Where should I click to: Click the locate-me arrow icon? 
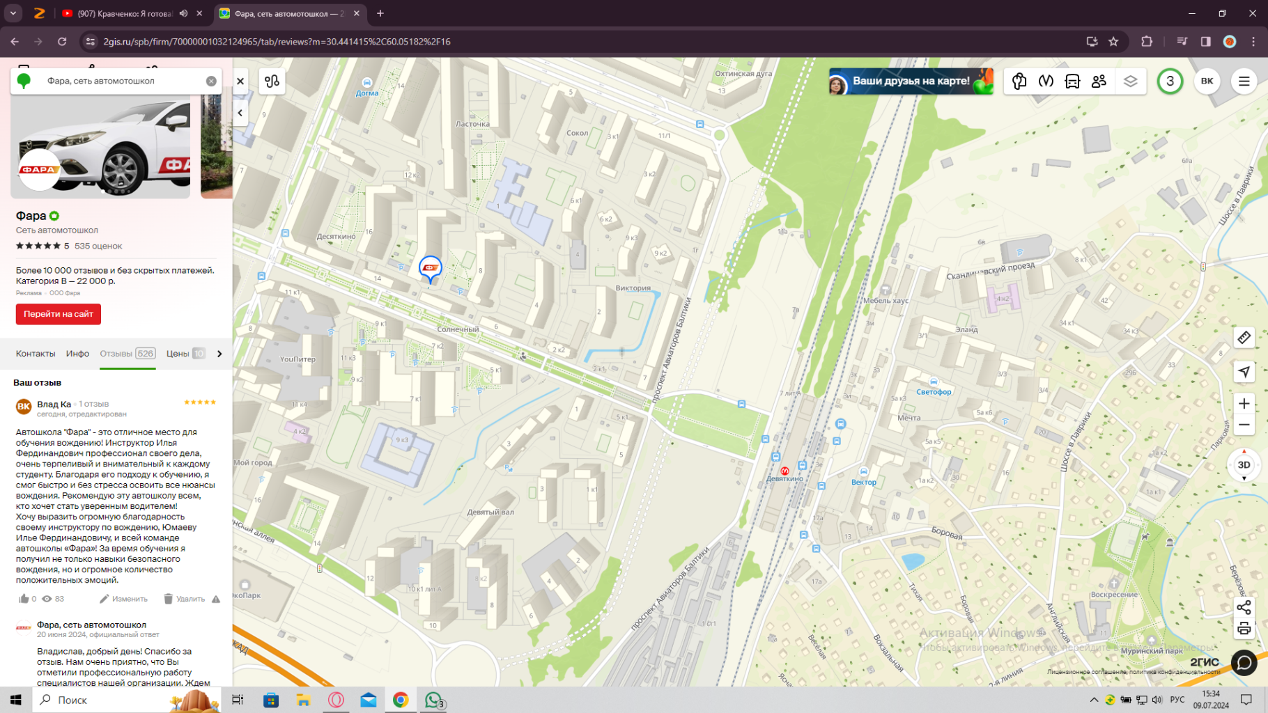pyautogui.click(x=1244, y=372)
